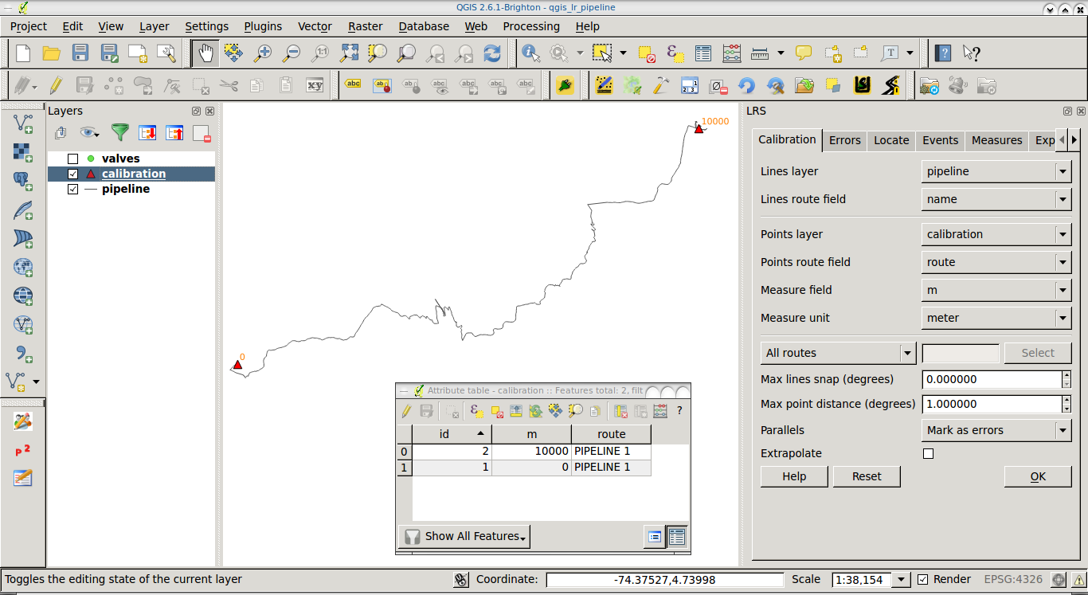The image size is (1088, 595).
Task: Open the Plugins menu
Action: tap(263, 26)
